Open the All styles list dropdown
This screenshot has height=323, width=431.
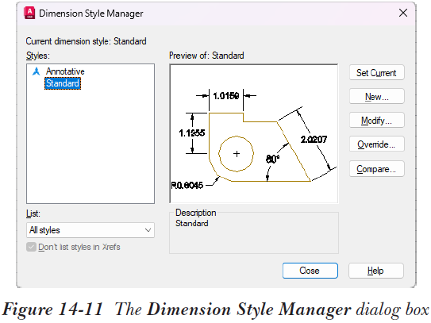(x=90, y=230)
